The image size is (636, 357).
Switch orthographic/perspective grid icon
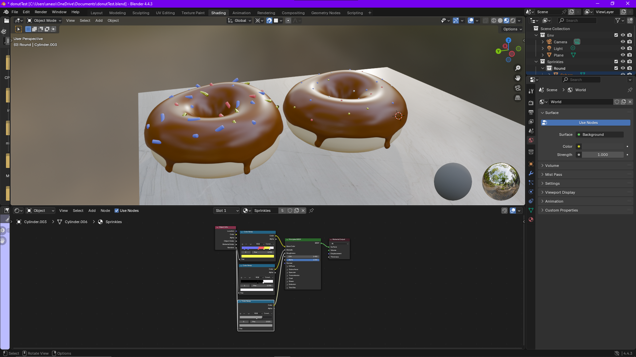click(518, 98)
